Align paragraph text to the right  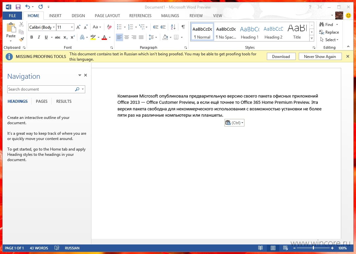tap(134, 37)
